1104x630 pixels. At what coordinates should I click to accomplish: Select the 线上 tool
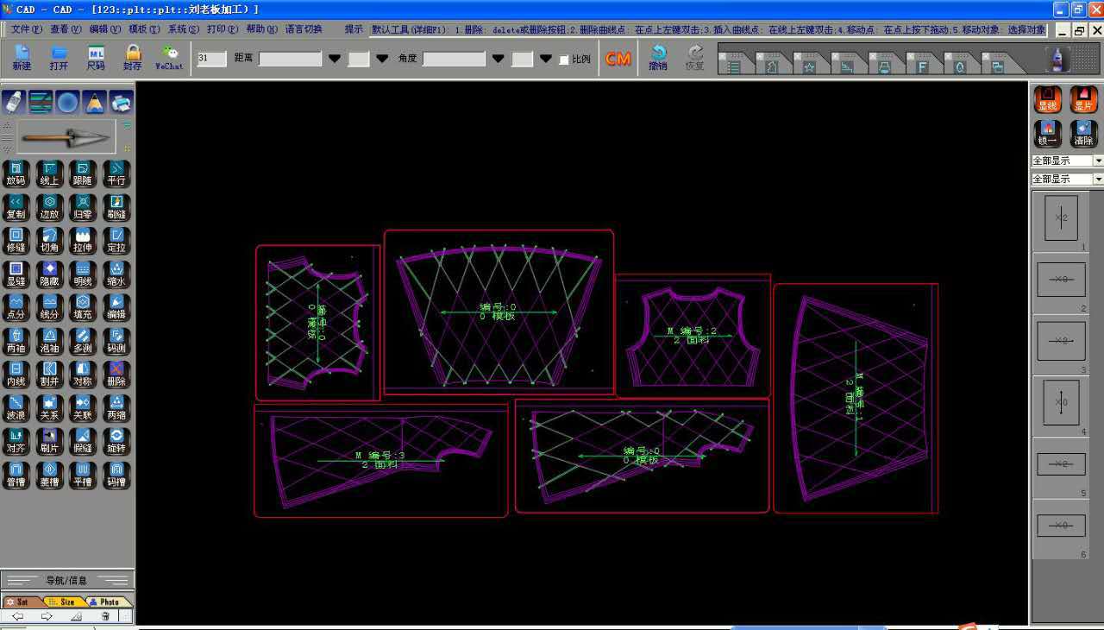tap(49, 173)
